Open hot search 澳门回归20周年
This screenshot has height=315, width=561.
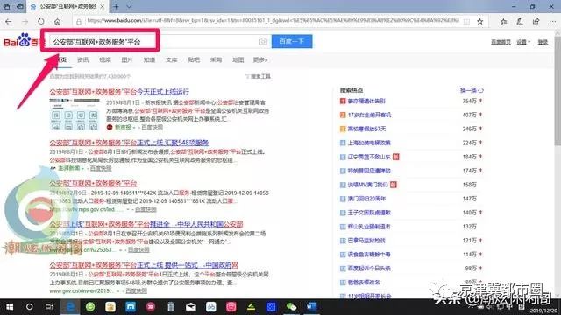click(366, 199)
